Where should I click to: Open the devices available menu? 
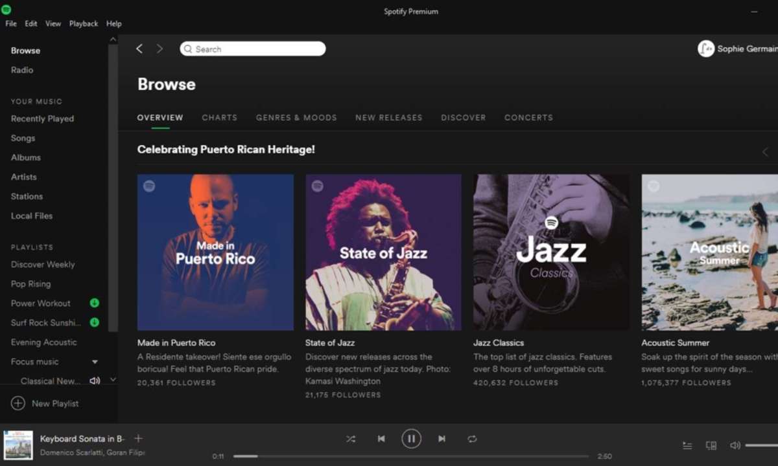pyautogui.click(x=711, y=445)
